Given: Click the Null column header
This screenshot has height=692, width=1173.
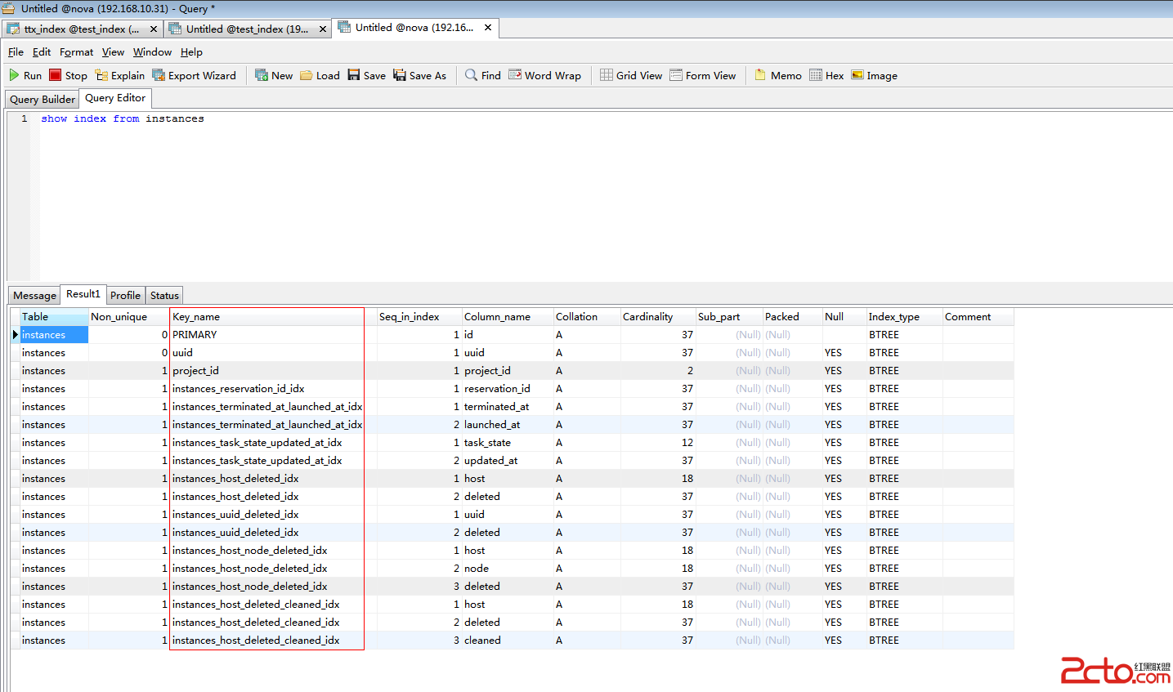Looking at the screenshot, I should pyautogui.click(x=844, y=316).
